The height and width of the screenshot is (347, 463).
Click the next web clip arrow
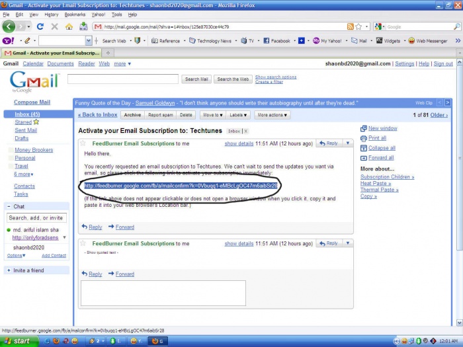click(x=448, y=102)
